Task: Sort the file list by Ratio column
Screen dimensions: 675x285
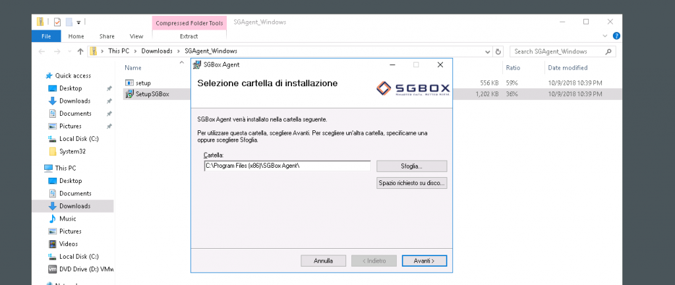Action: click(x=513, y=68)
